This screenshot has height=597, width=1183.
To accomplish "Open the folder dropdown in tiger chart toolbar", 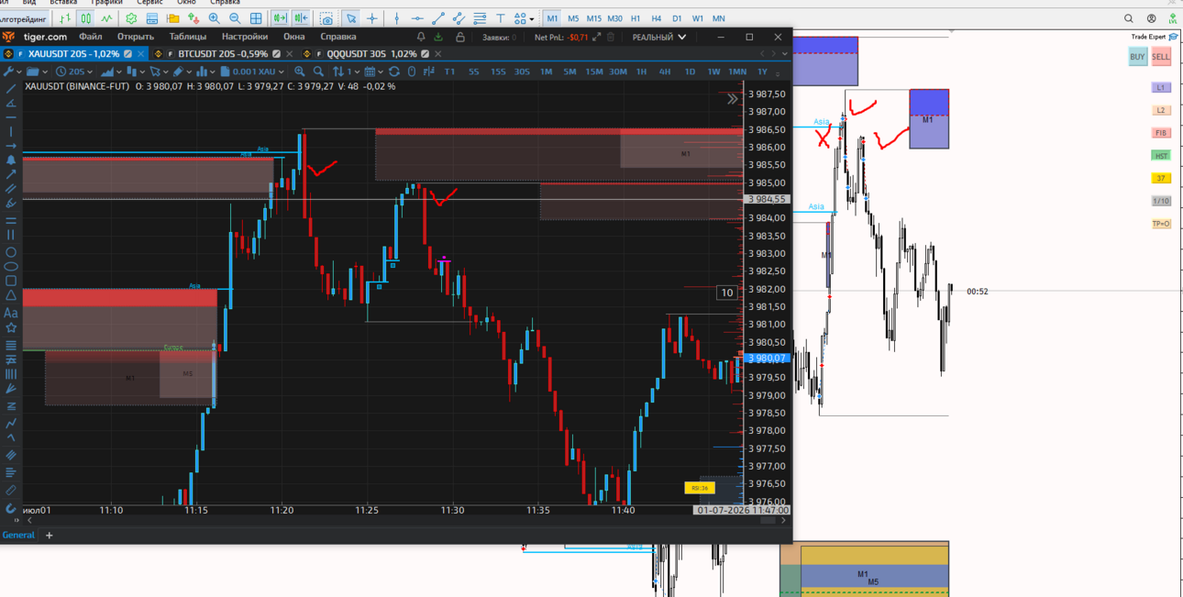I will pyautogui.click(x=36, y=72).
